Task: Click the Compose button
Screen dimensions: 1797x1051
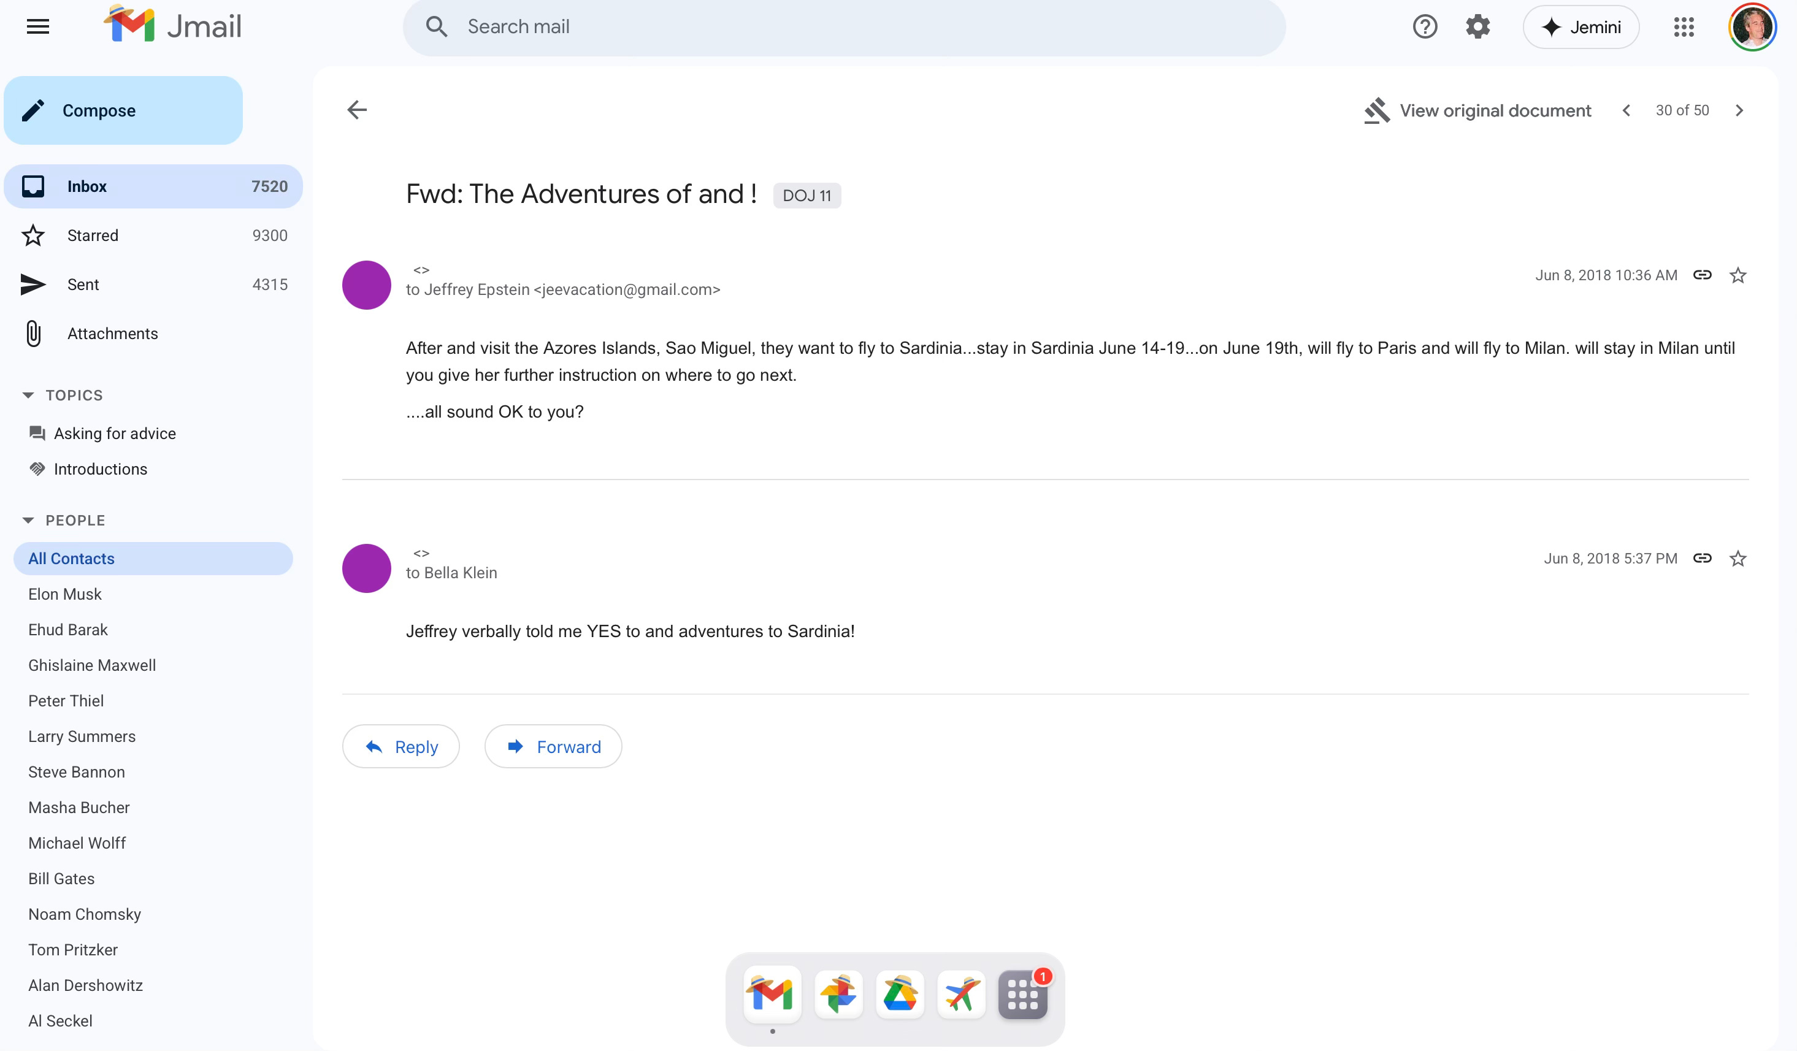Action: point(123,110)
